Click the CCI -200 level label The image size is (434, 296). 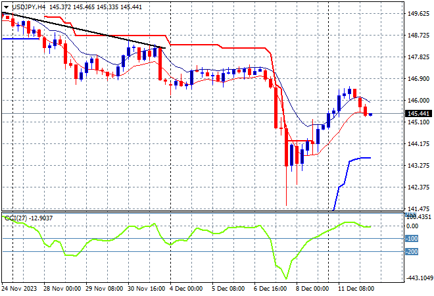pos(412,252)
